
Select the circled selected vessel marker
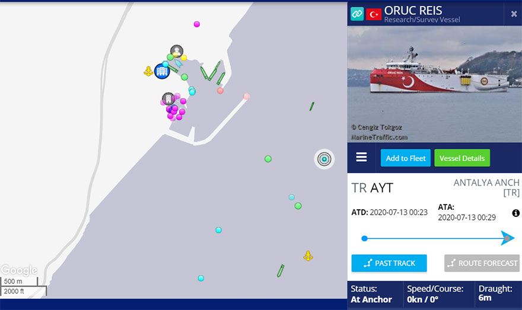324,159
